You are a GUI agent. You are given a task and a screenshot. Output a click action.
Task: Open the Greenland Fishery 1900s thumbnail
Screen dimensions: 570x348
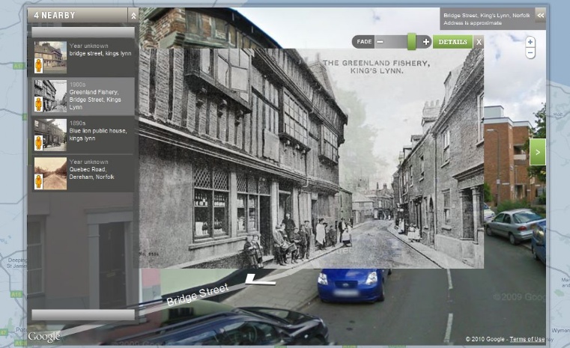[x=50, y=96]
